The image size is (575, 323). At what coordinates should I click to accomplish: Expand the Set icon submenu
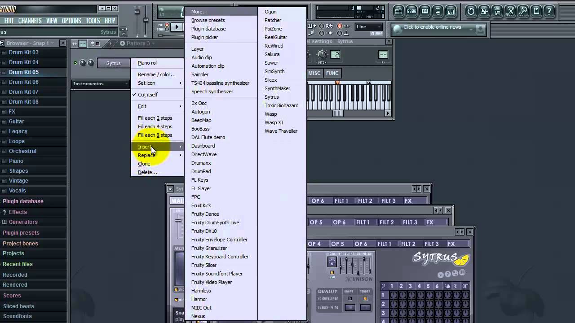point(157,83)
